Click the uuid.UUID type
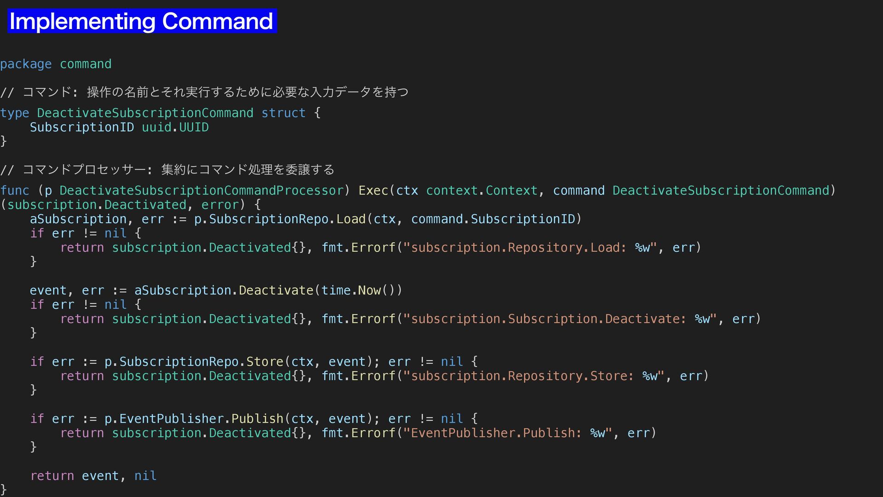This screenshot has width=883, height=497. (x=175, y=127)
